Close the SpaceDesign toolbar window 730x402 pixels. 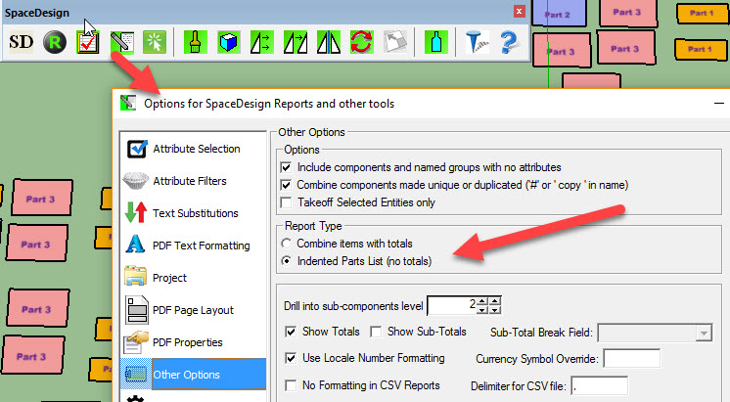[519, 11]
